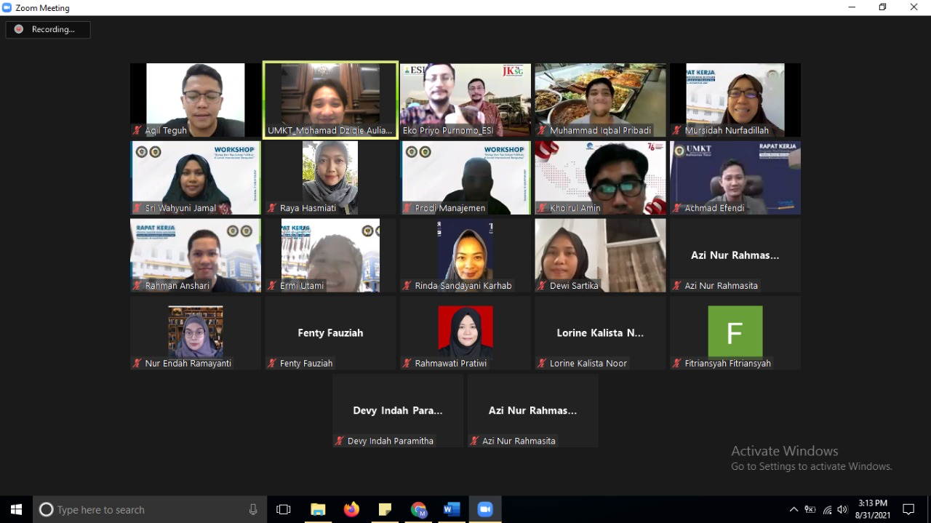Open Microsoft Word from the taskbar
The width and height of the screenshot is (931, 523).
pyautogui.click(x=452, y=509)
